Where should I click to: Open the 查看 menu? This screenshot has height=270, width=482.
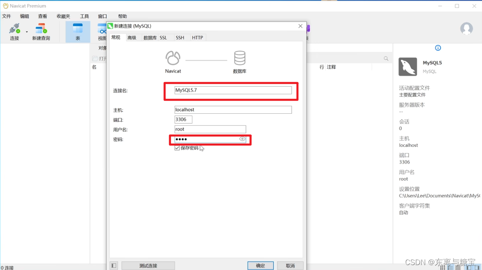coord(42,16)
